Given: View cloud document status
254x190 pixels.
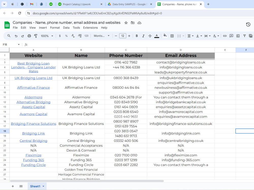Looking at the screenshot, I should (x=139, y=23).
